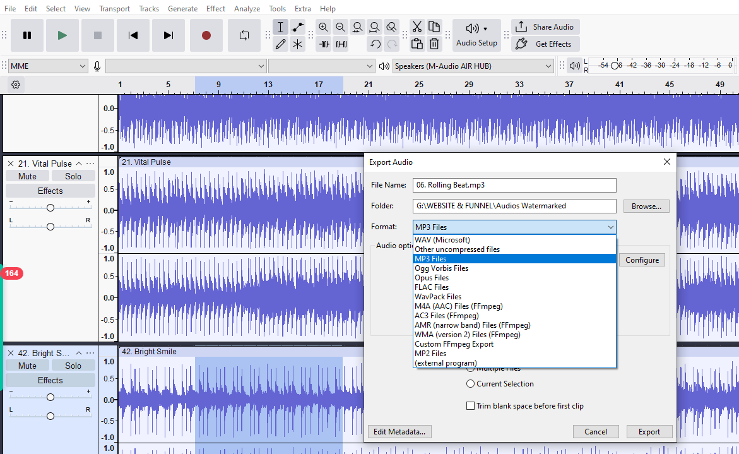Trim audio outside selection icon
This screenshot has width=739, height=454.
click(x=324, y=44)
